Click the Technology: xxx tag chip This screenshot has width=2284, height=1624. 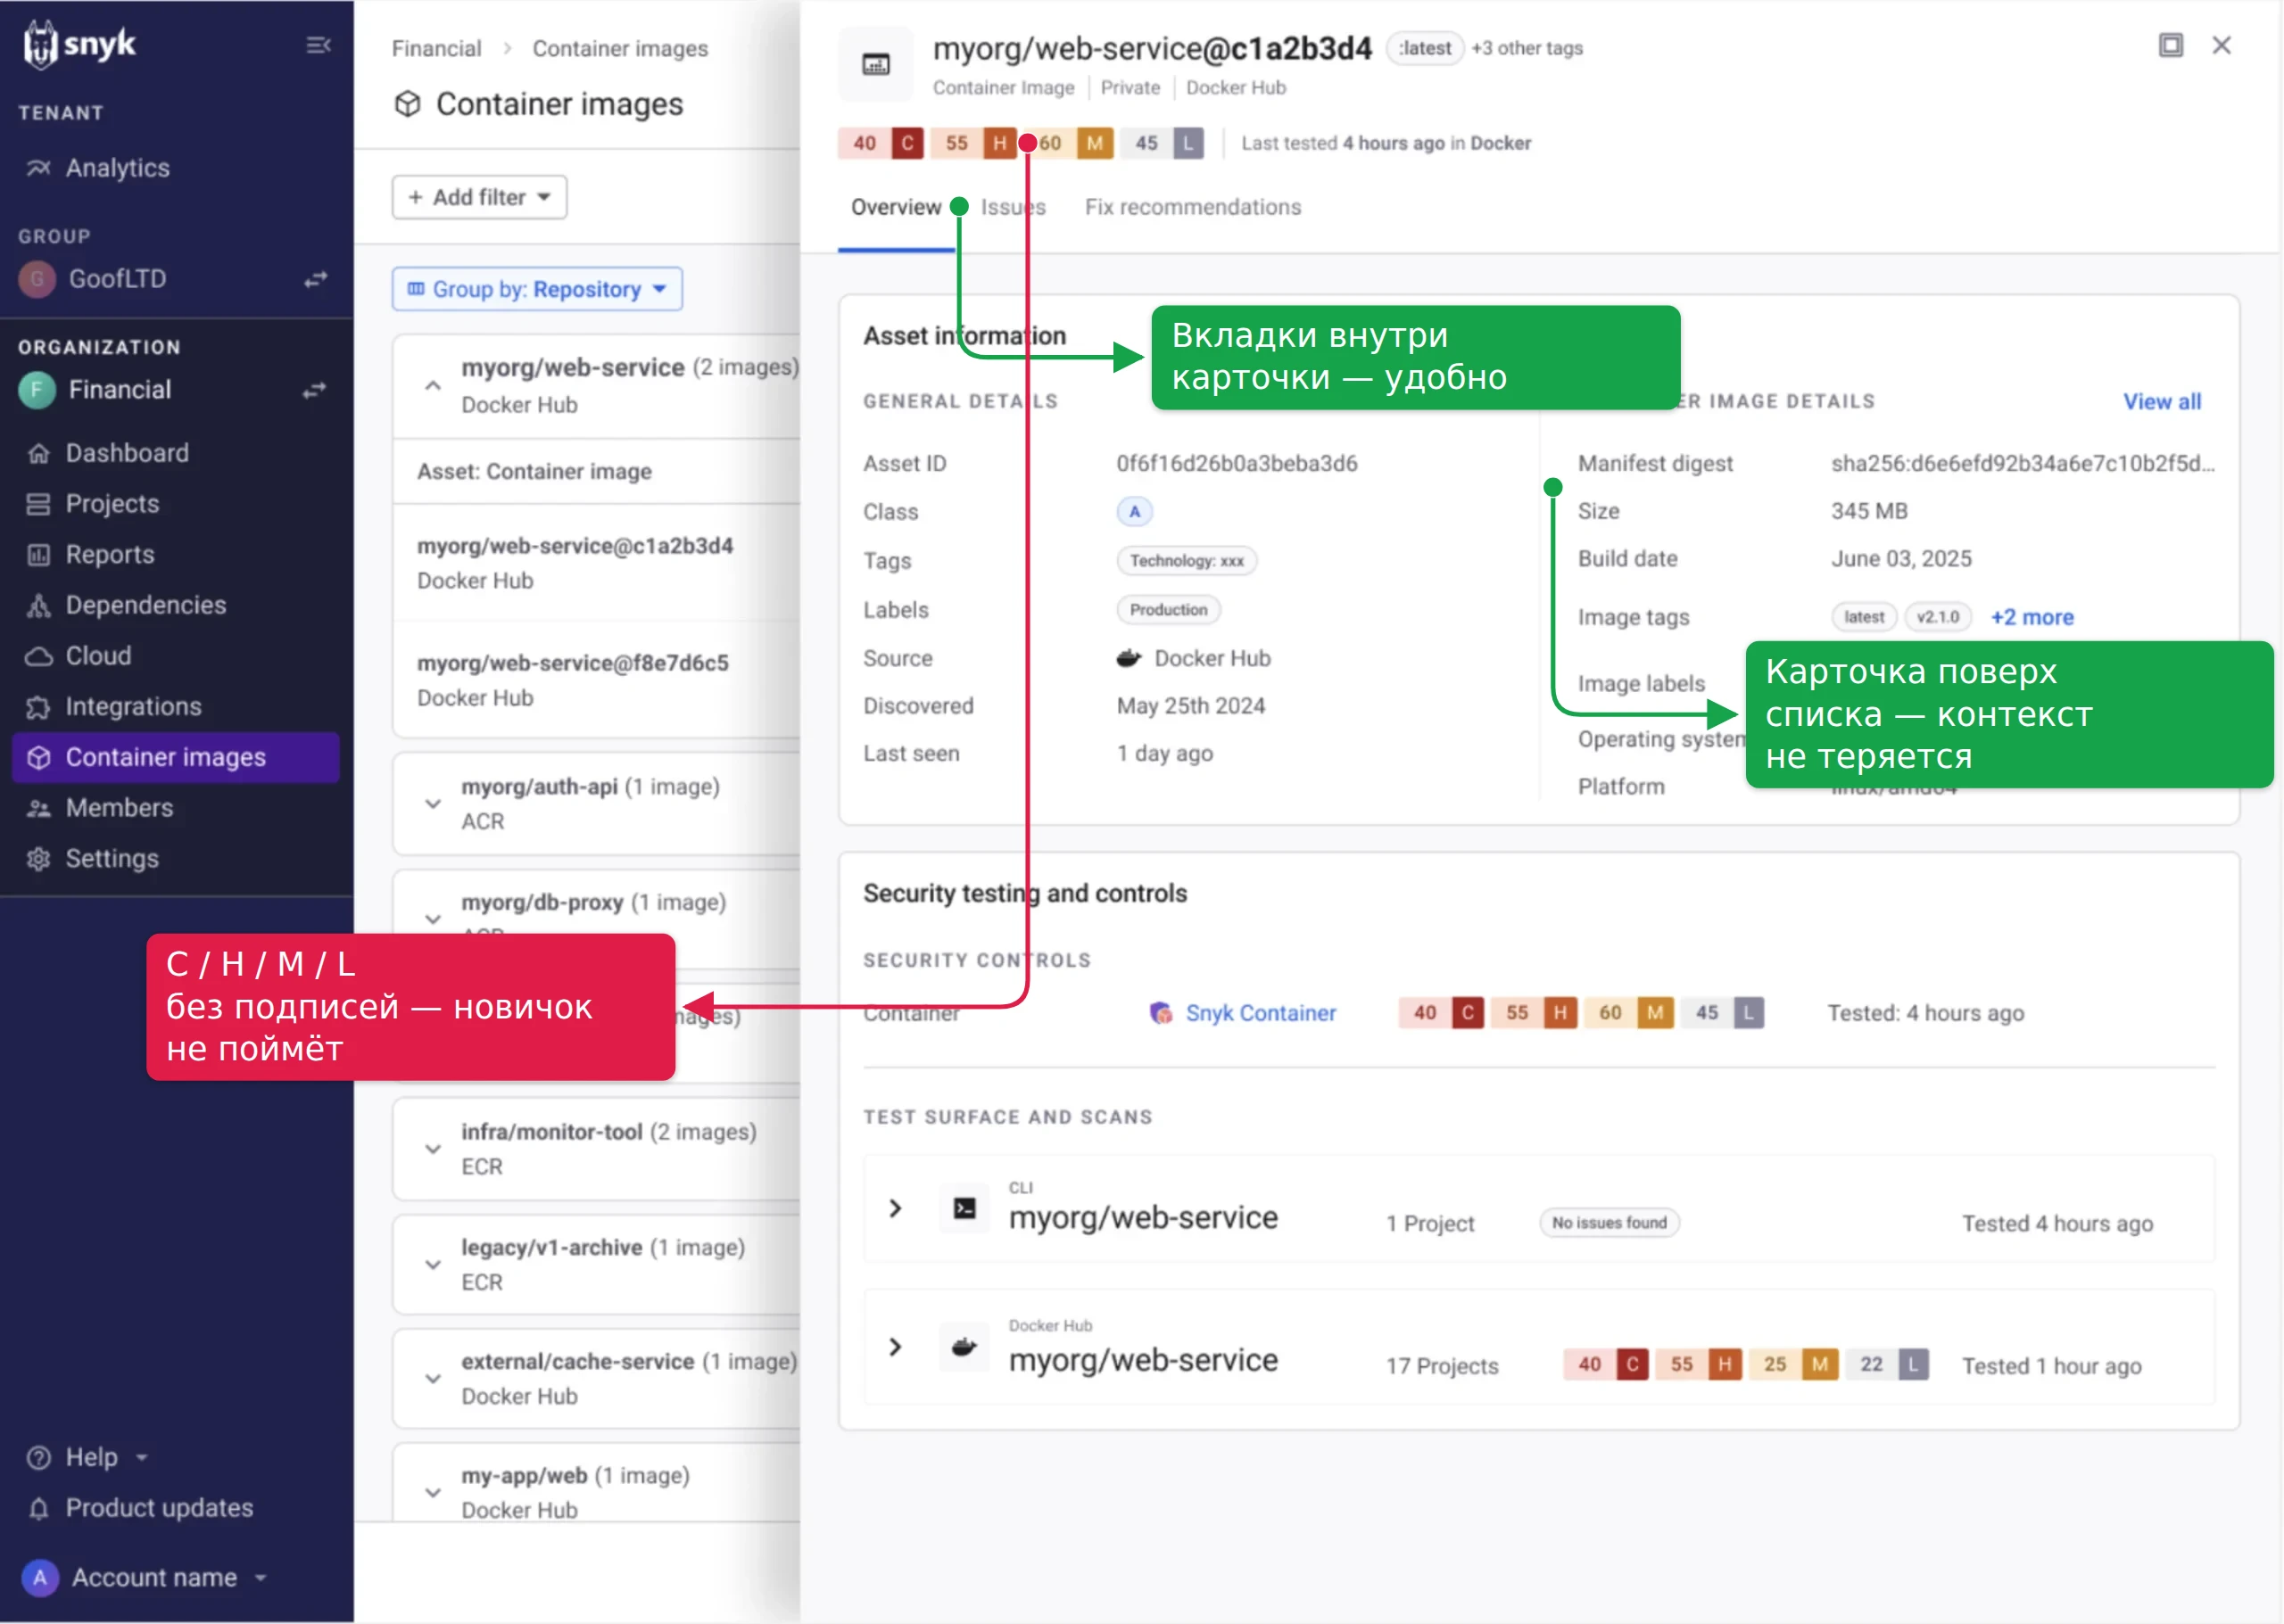click(1187, 561)
